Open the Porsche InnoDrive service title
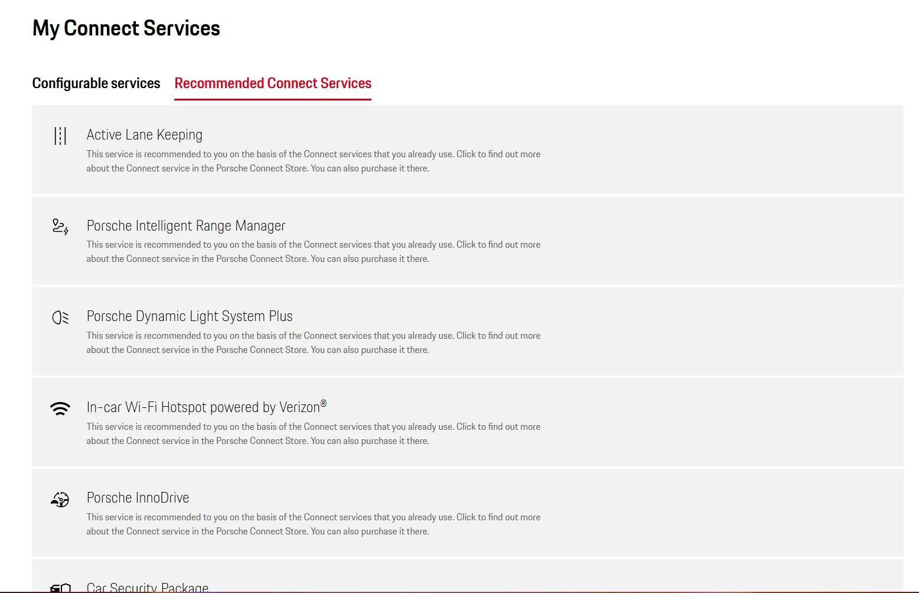Screen dimensions: 919x593 [138, 498]
